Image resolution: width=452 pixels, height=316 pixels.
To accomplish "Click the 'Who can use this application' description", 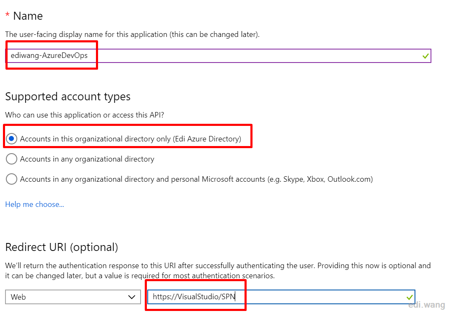I will tap(85, 115).
